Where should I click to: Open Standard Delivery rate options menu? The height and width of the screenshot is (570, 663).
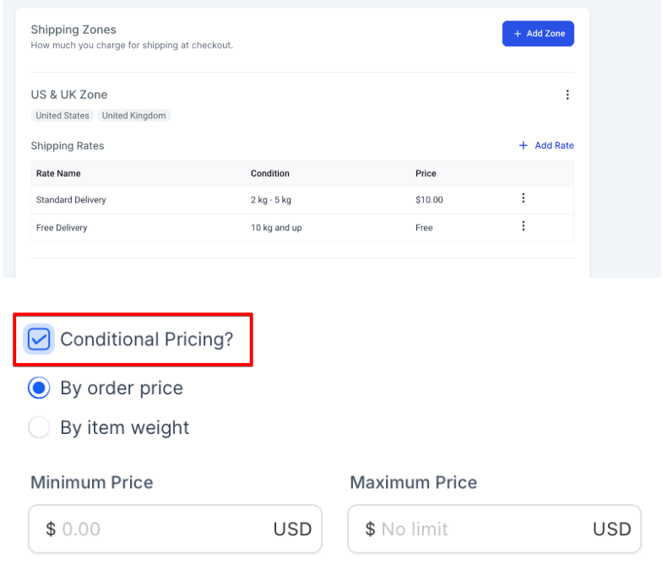click(524, 198)
